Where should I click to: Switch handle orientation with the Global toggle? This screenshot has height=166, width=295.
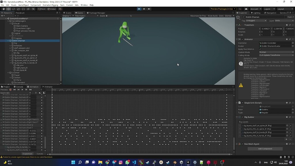coord(51,9)
